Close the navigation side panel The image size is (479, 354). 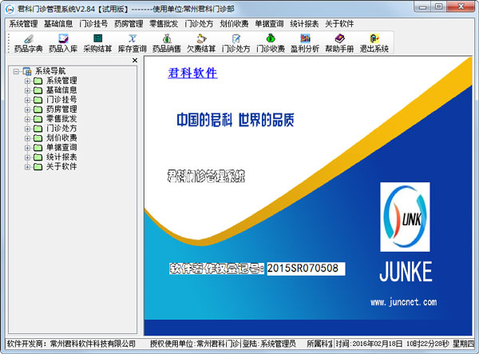click(x=134, y=60)
